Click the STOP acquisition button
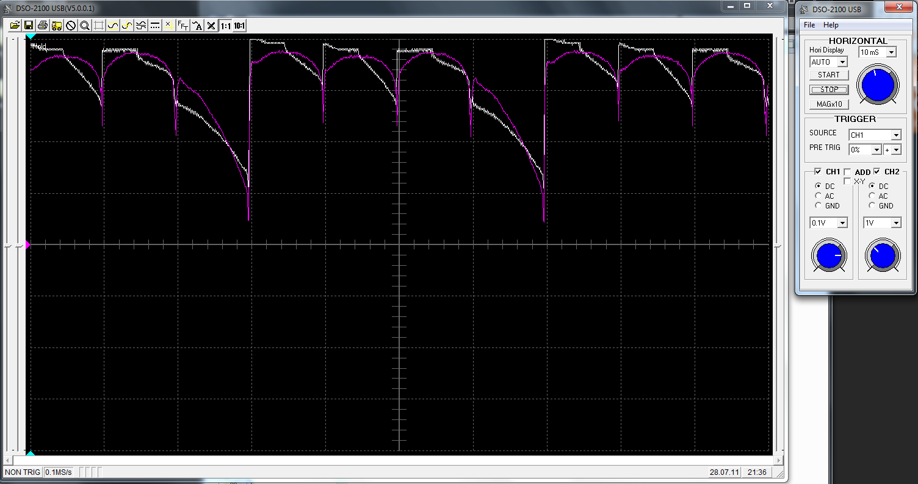The width and height of the screenshot is (918, 484). [829, 90]
